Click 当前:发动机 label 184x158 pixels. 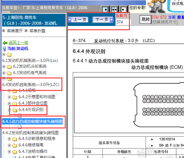[x=18, y=48]
